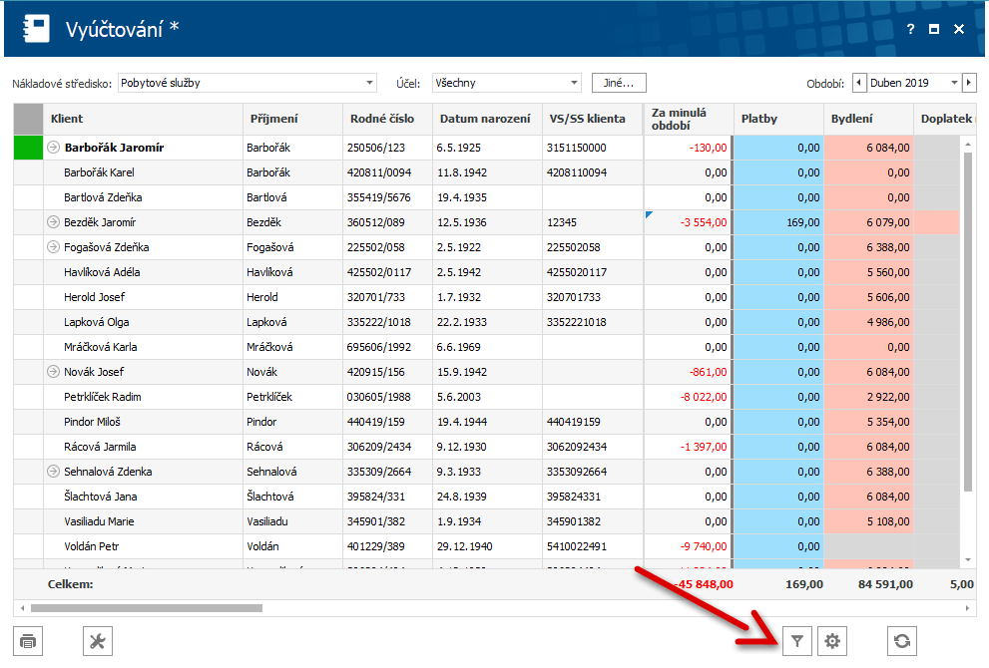Expand Novák Josef row arrow
Image resolution: width=989 pixels, height=668 pixels.
click(x=54, y=372)
